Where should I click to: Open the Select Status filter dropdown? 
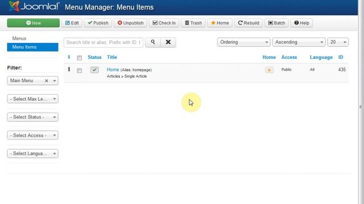point(33,117)
